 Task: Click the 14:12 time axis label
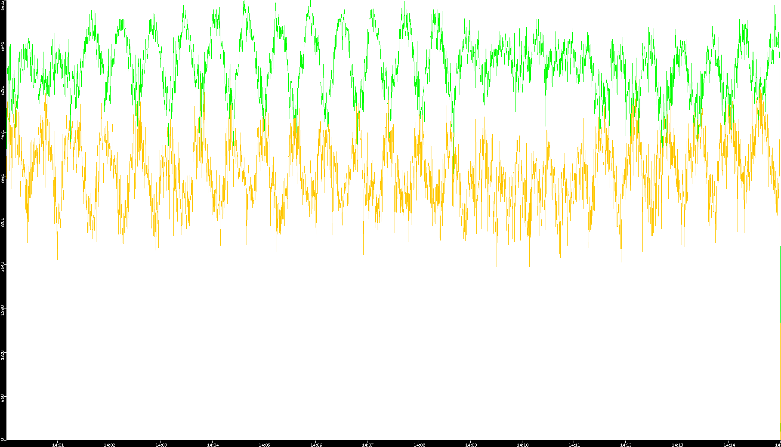tap(626, 445)
